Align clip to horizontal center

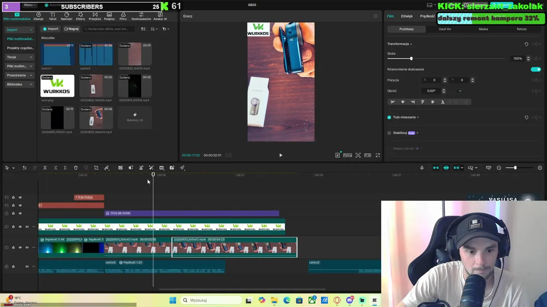point(403,102)
